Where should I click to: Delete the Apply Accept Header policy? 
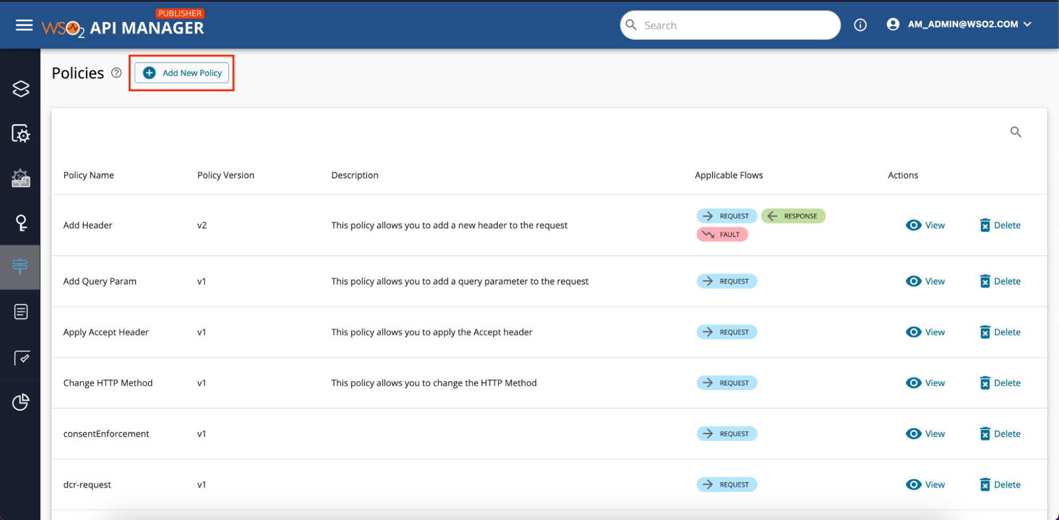[x=1000, y=332]
